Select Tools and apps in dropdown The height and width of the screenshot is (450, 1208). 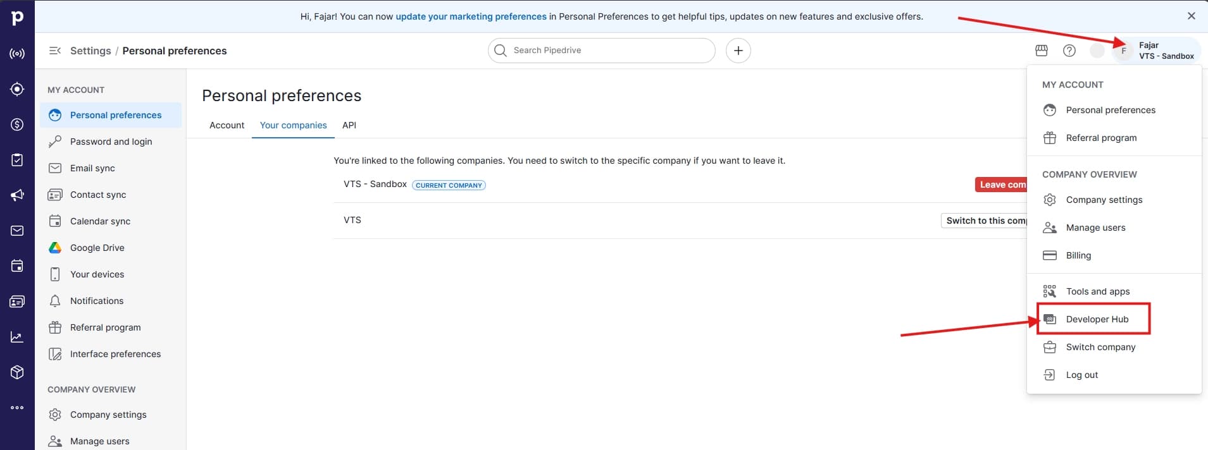(x=1114, y=291)
